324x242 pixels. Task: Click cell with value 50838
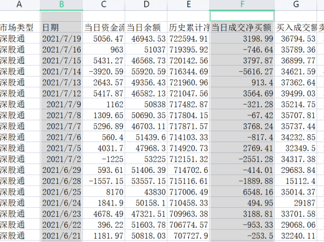[x=146, y=104]
